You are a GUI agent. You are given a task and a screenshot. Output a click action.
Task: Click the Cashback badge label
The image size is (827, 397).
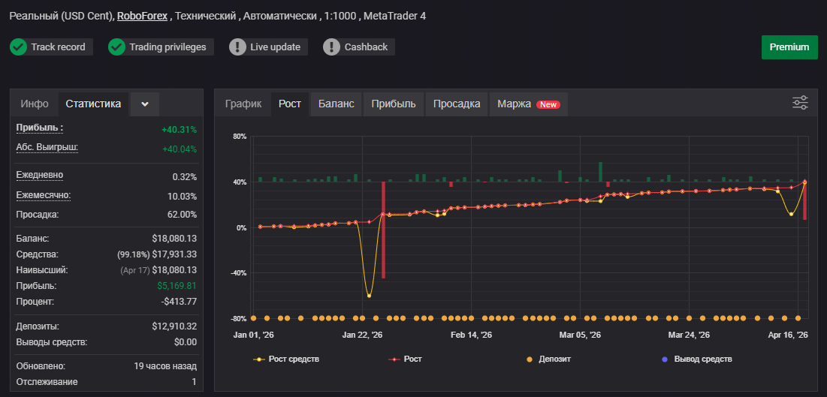coord(366,47)
